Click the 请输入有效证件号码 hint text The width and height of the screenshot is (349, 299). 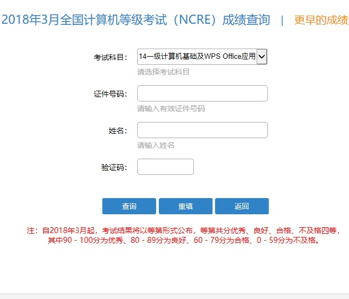171,108
